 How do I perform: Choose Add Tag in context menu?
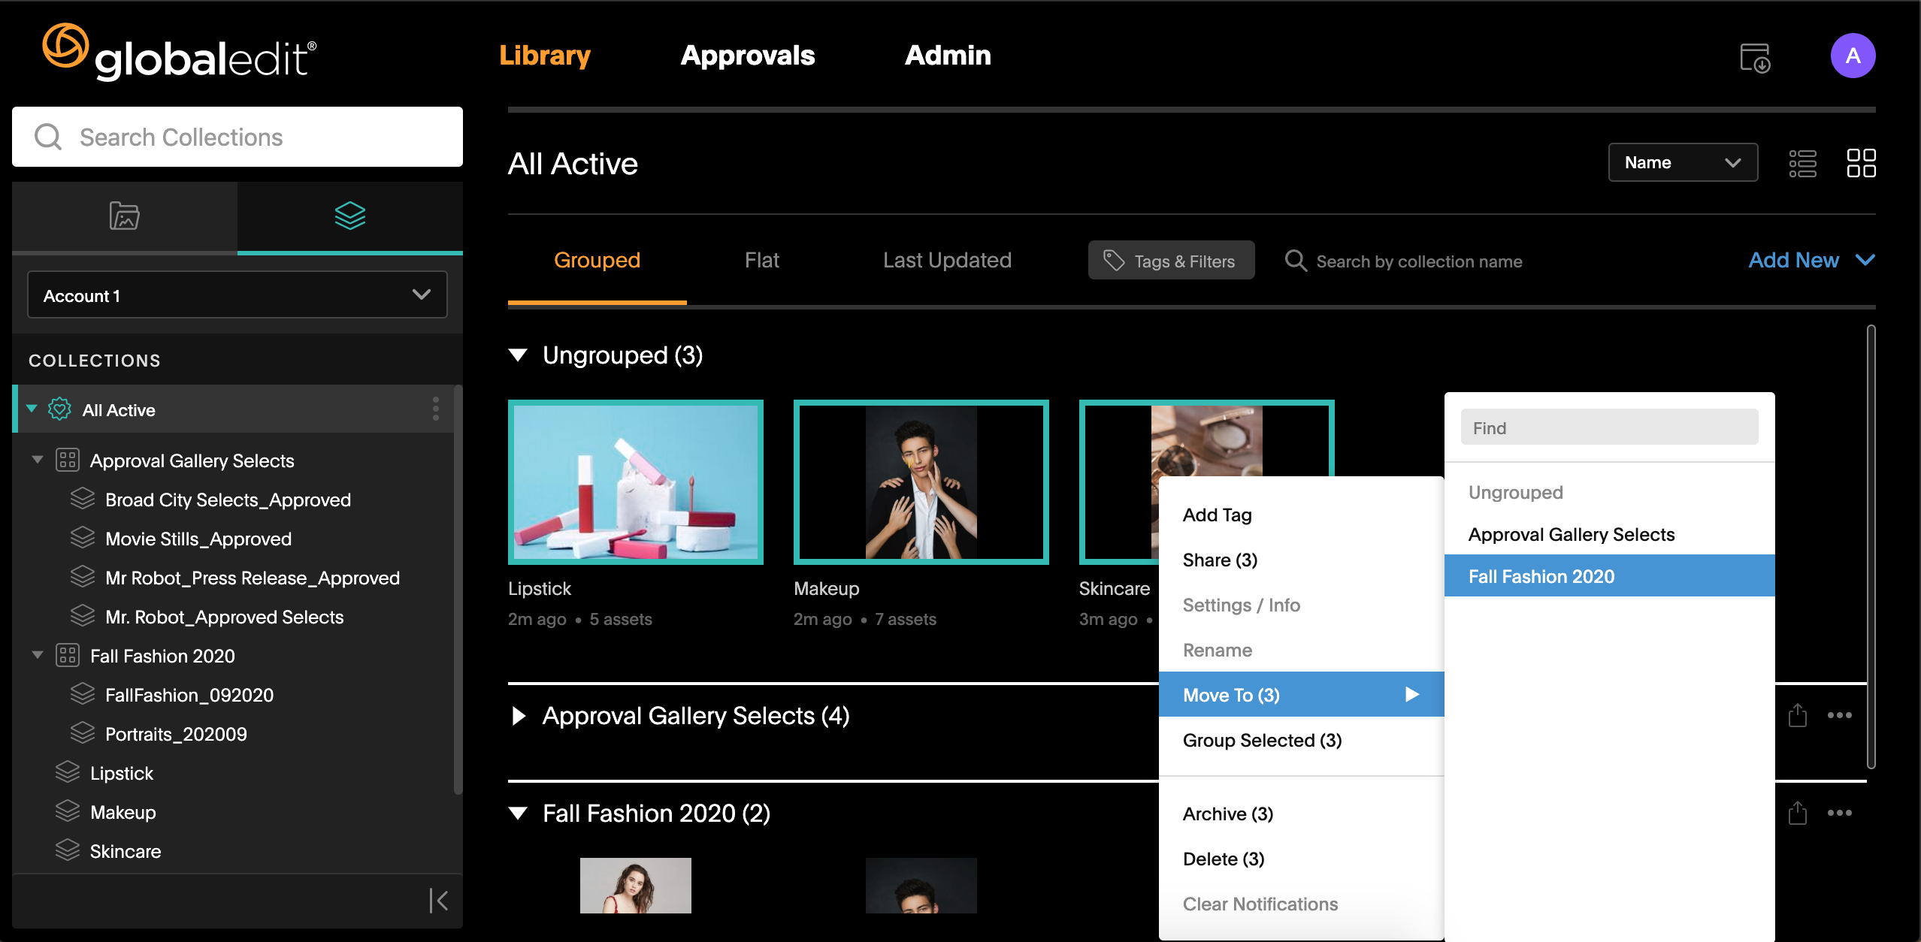(x=1302, y=515)
